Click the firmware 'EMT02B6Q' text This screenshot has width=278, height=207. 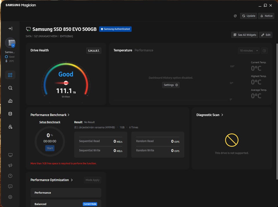(67, 36)
